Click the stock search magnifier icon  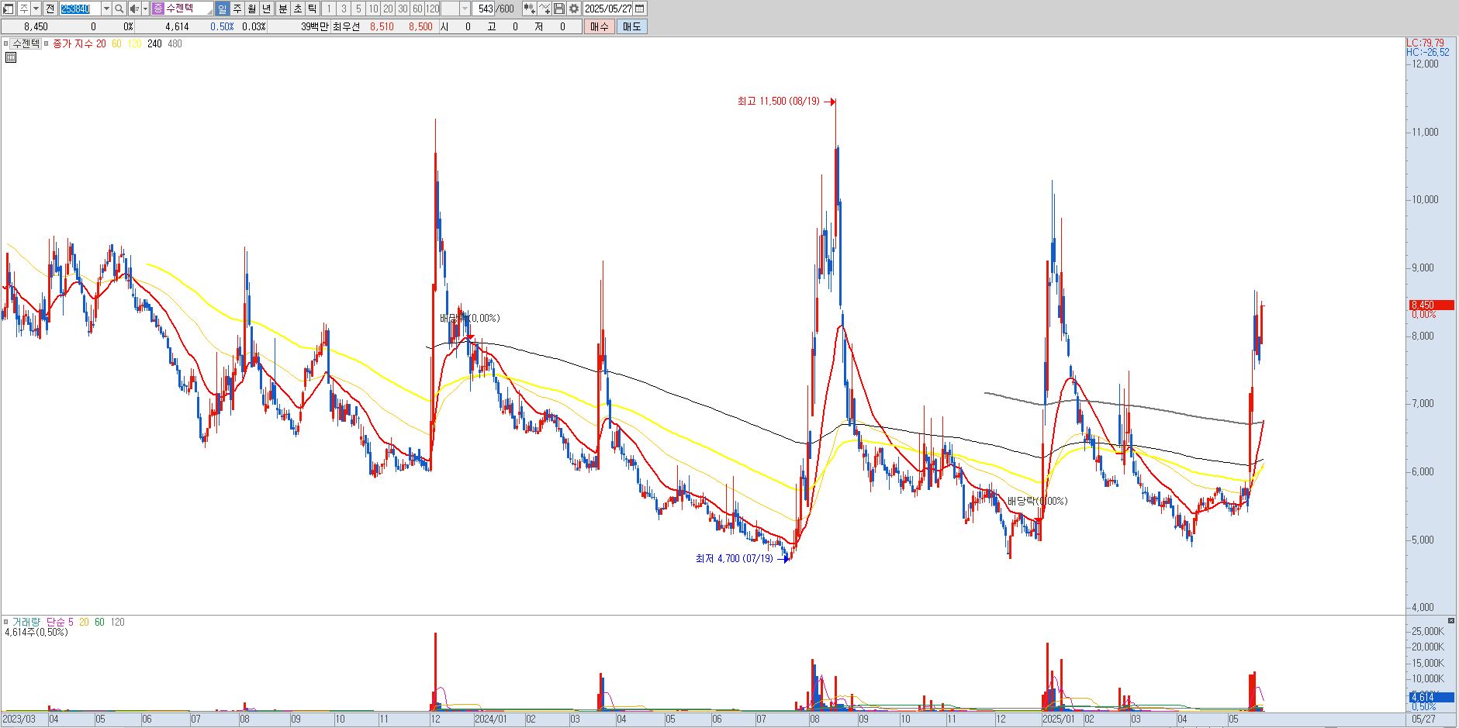[x=119, y=9]
